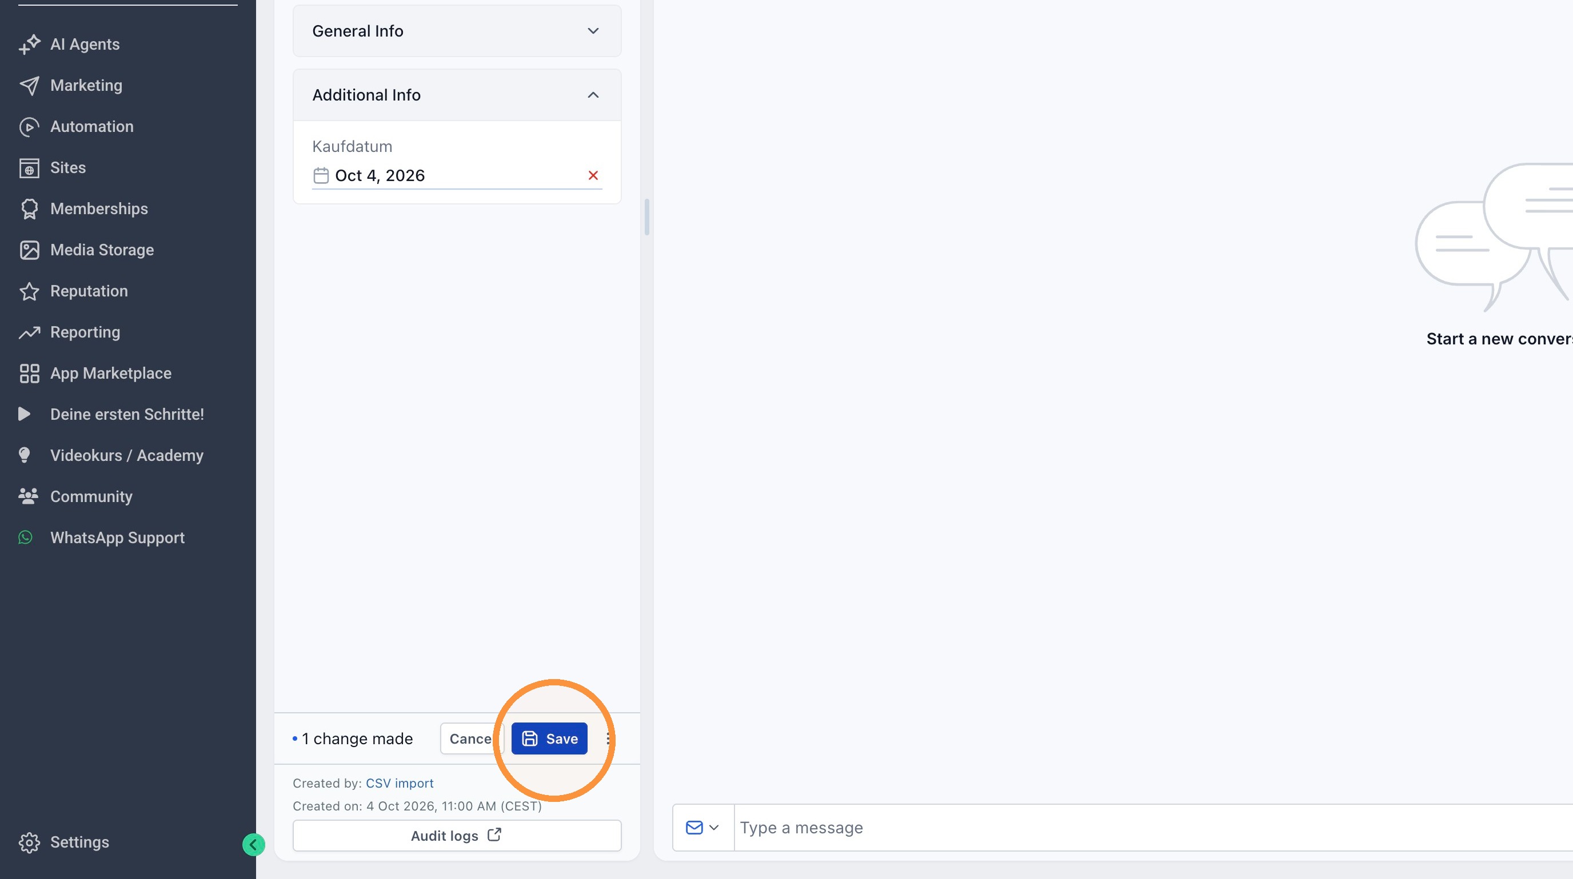Collapse the sidebar with green arrow button
This screenshot has height=879, width=1573.
[x=253, y=844]
